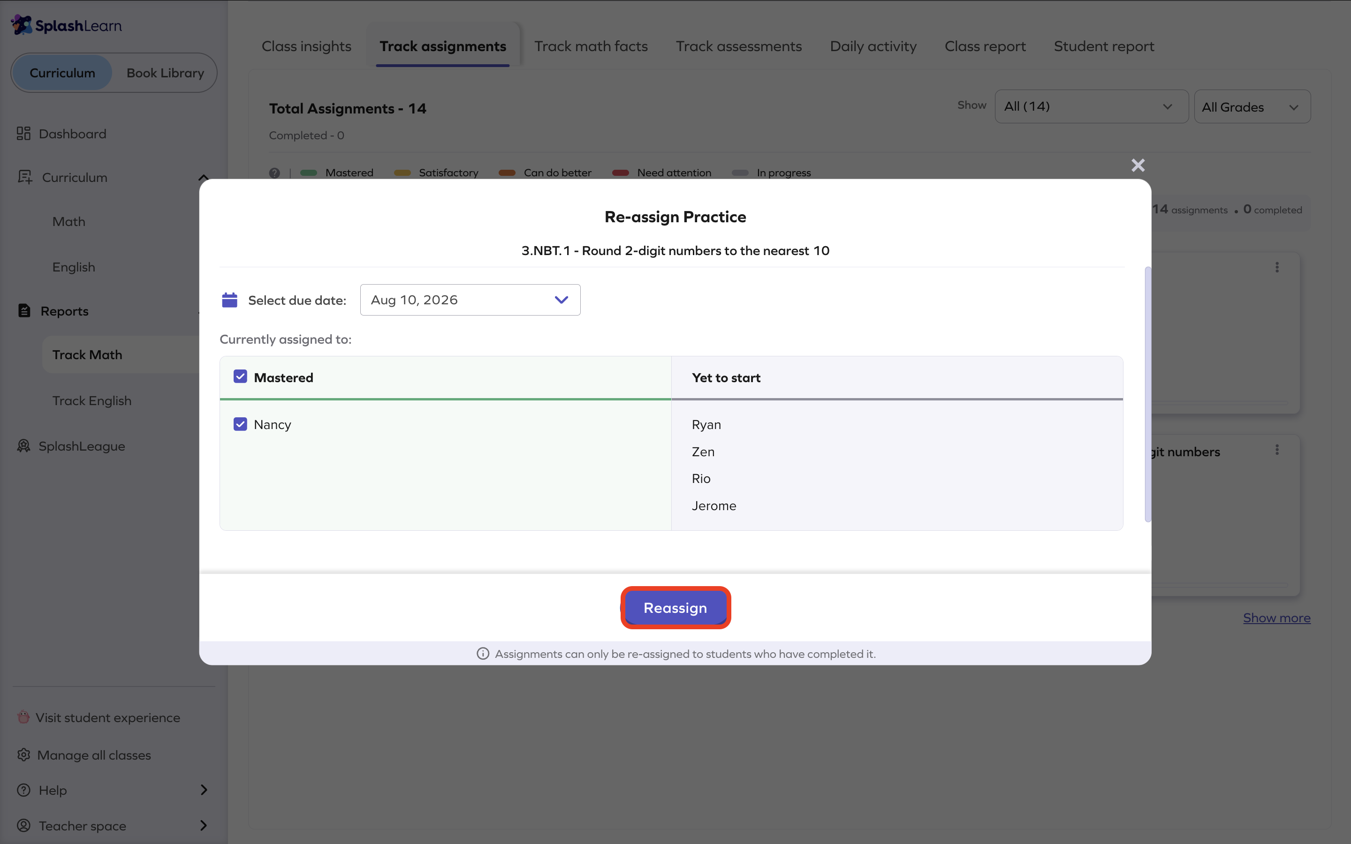
Task: Click student name Jerome in Yet to start
Action: click(x=714, y=506)
